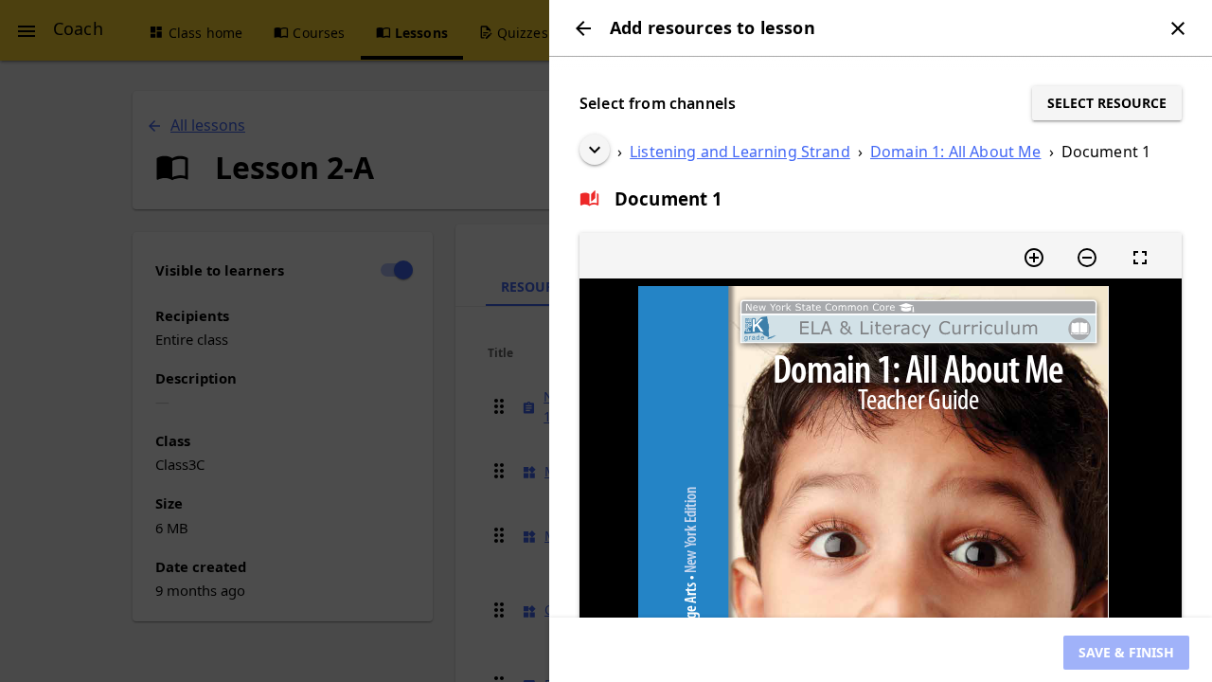Go back from Add resources panel

583,28
